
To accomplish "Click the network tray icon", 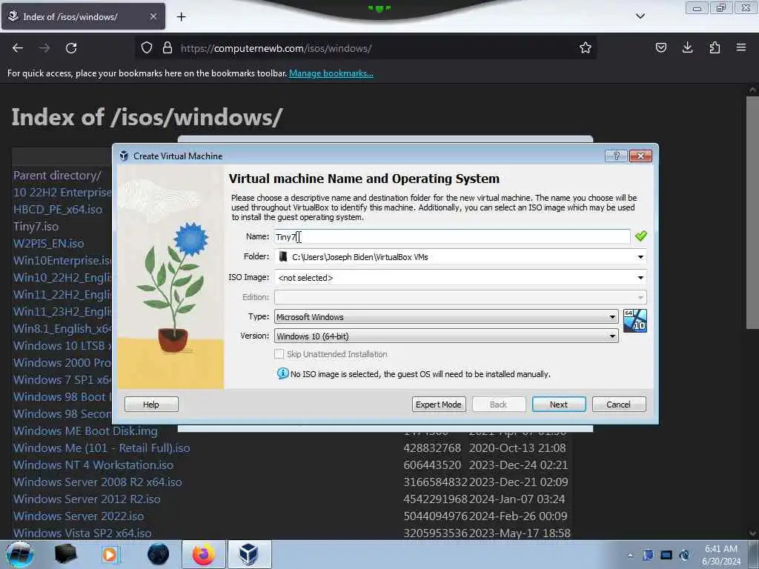I will coord(666,555).
